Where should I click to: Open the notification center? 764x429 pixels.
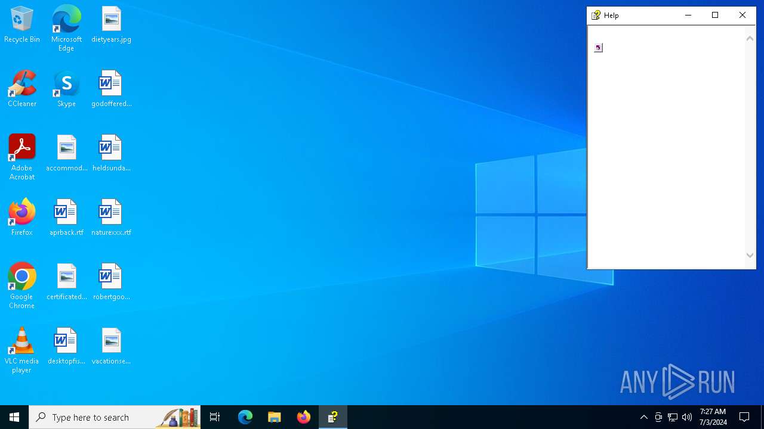[x=745, y=417]
